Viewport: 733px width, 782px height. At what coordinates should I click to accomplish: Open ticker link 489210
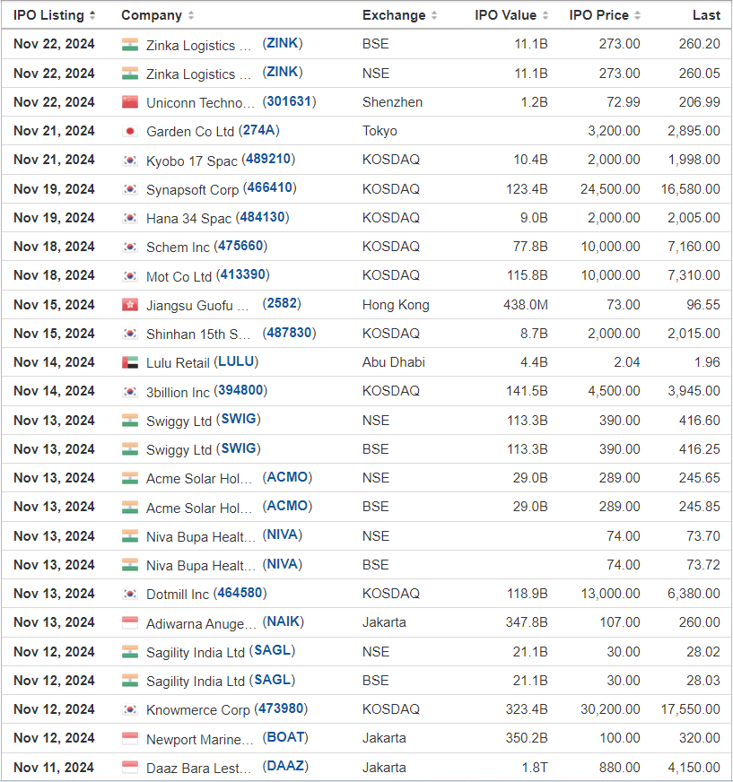(268, 159)
